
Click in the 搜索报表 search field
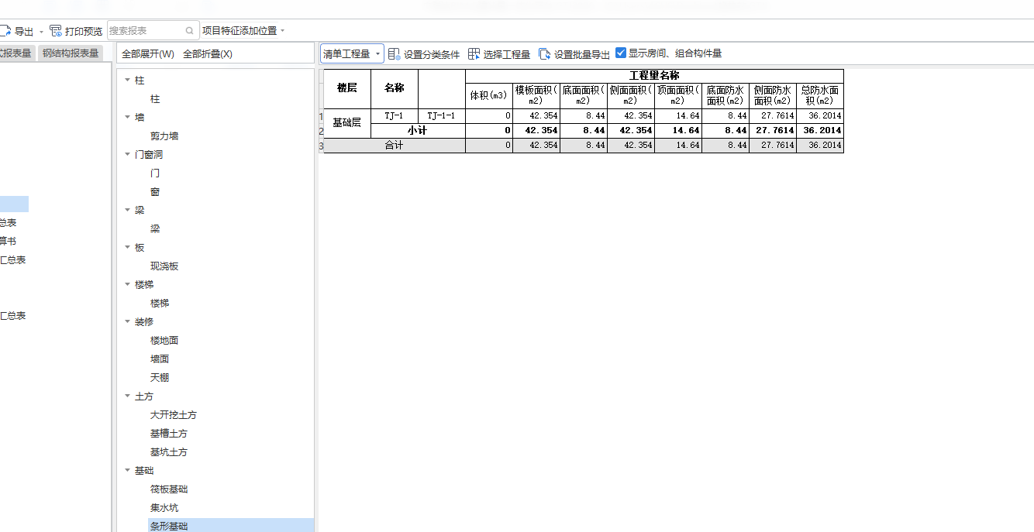click(146, 31)
